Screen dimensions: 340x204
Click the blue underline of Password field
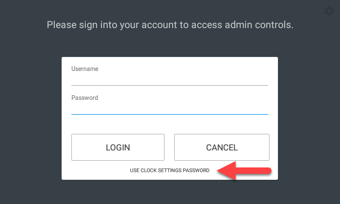pos(170,114)
